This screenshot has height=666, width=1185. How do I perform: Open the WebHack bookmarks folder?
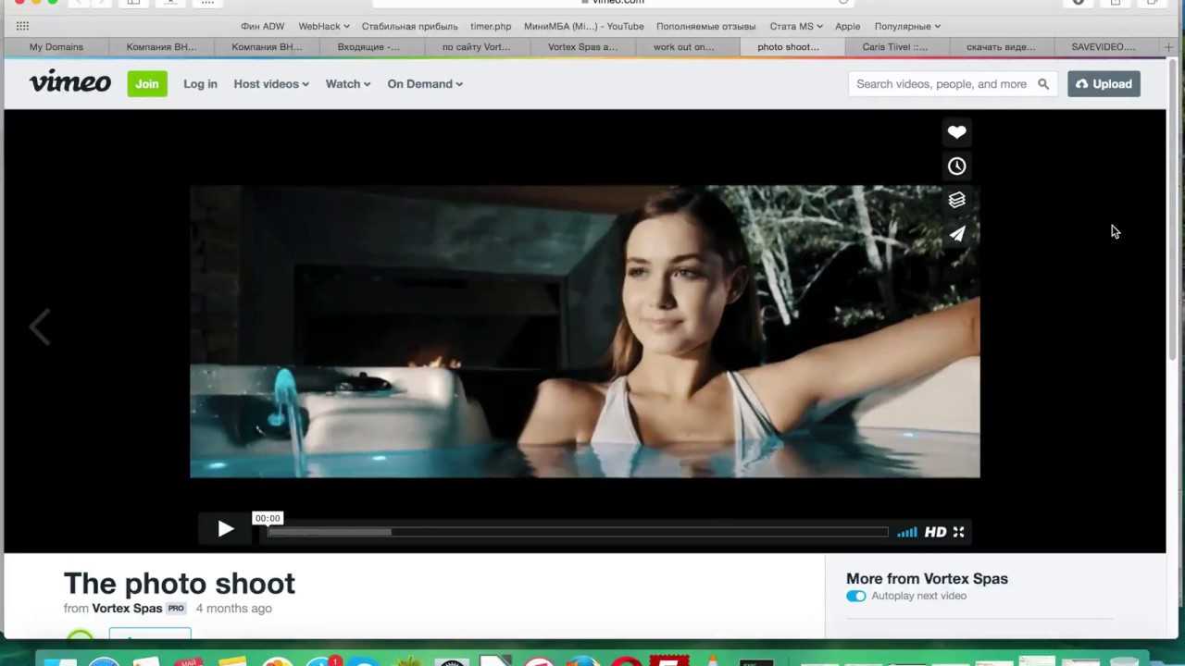[x=323, y=26]
